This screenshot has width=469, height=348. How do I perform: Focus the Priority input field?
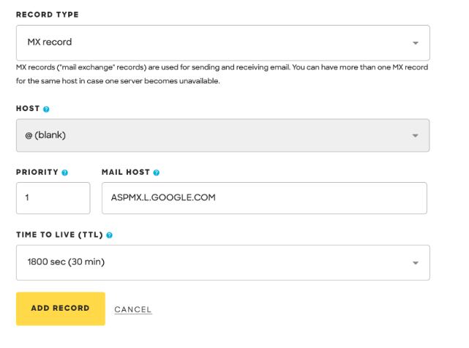click(x=53, y=198)
